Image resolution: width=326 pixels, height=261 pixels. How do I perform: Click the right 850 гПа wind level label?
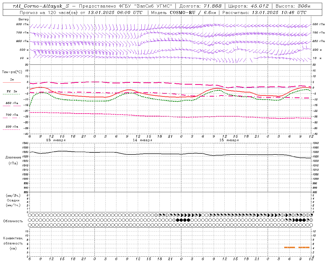(x=319, y=41)
